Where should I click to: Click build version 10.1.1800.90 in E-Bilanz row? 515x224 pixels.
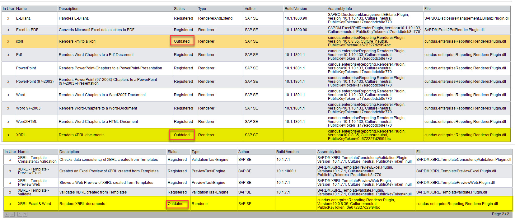(x=296, y=18)
